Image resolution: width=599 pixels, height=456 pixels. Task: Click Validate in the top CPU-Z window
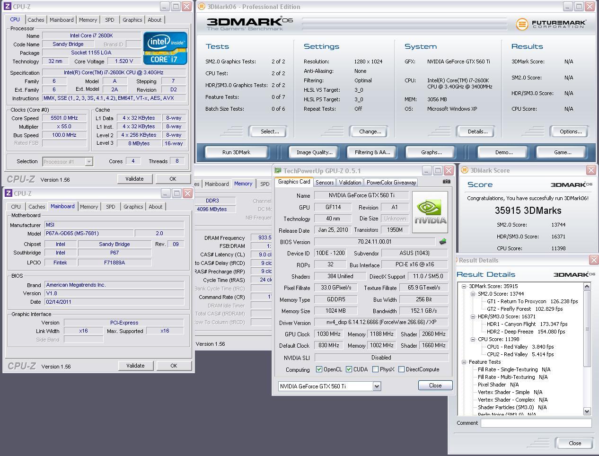[x=134, y=179]
